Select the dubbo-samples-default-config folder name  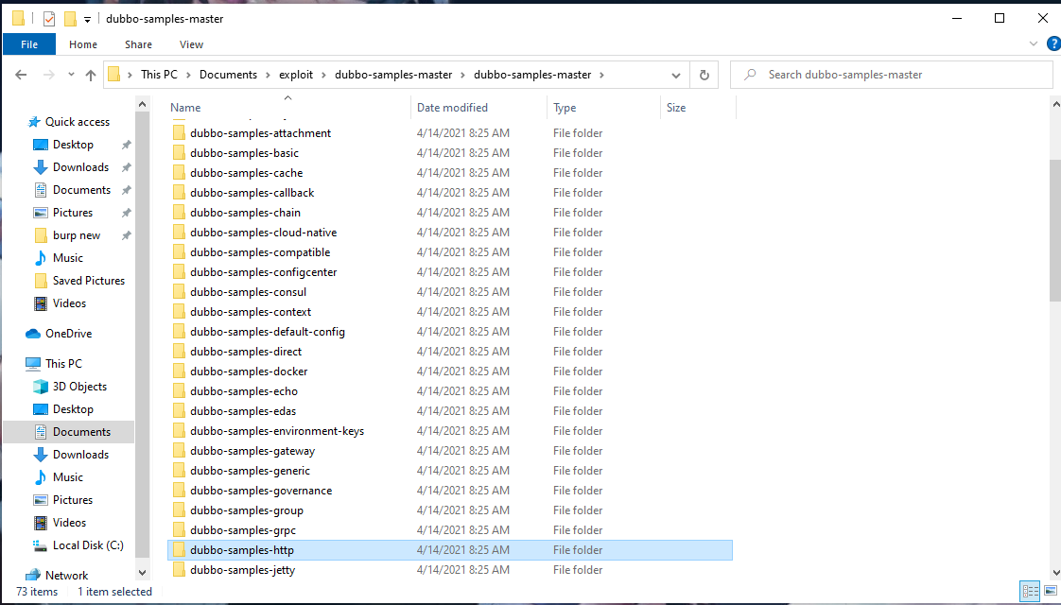coord(268,332)
